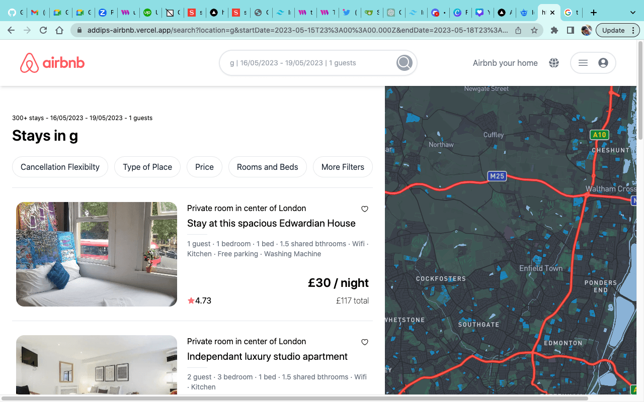Image resolution: width=644 pixels, height=402 pixels.
Task: Click the user profile avatar icon
Action: tap(603, 63)
